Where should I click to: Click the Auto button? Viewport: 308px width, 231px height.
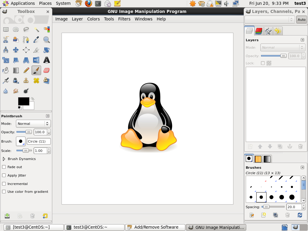[x=301, y=20]
